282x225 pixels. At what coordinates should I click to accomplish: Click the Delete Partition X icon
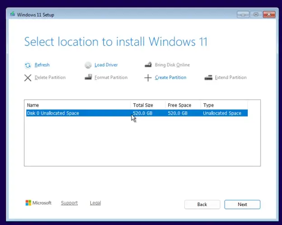click(x=28, y=78)
